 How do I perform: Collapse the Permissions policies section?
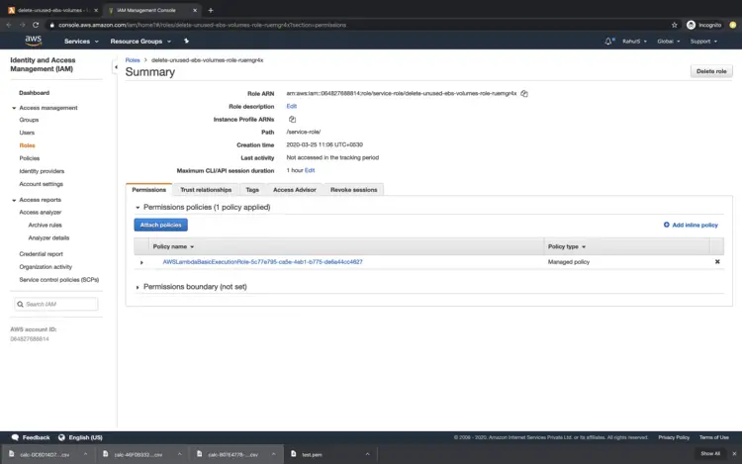coord(138,208)
